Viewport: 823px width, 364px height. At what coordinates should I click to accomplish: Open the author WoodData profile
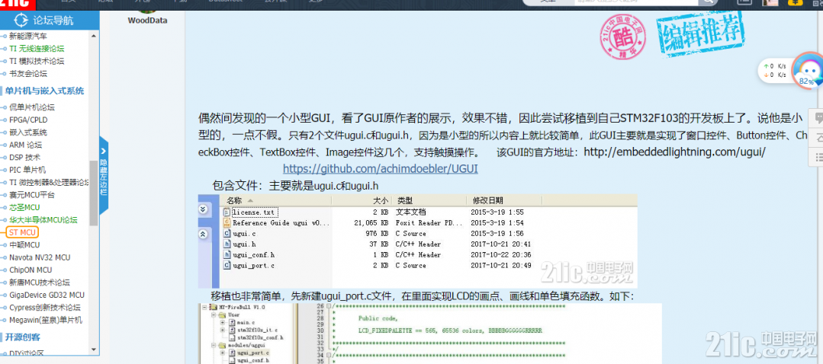point(147,21)
